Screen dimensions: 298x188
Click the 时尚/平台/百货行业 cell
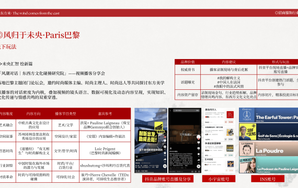65,166
